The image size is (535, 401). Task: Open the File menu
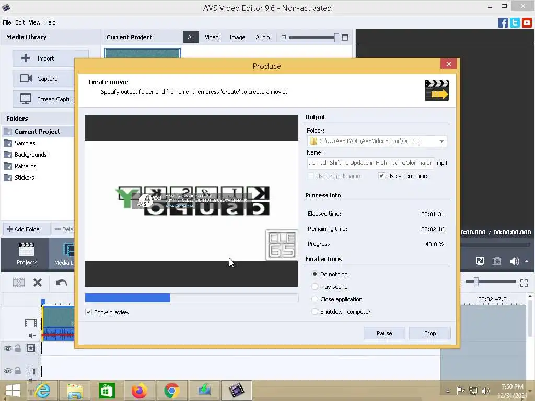pos(7,22)
